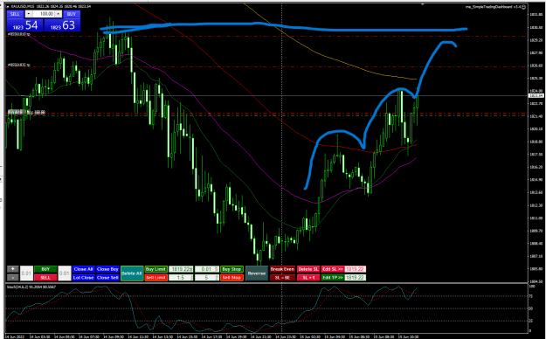The width and height of the screenshot is (546, 339).
Task: Click the 25 level on stochastic scale
Action: click(x=531, y=321)
